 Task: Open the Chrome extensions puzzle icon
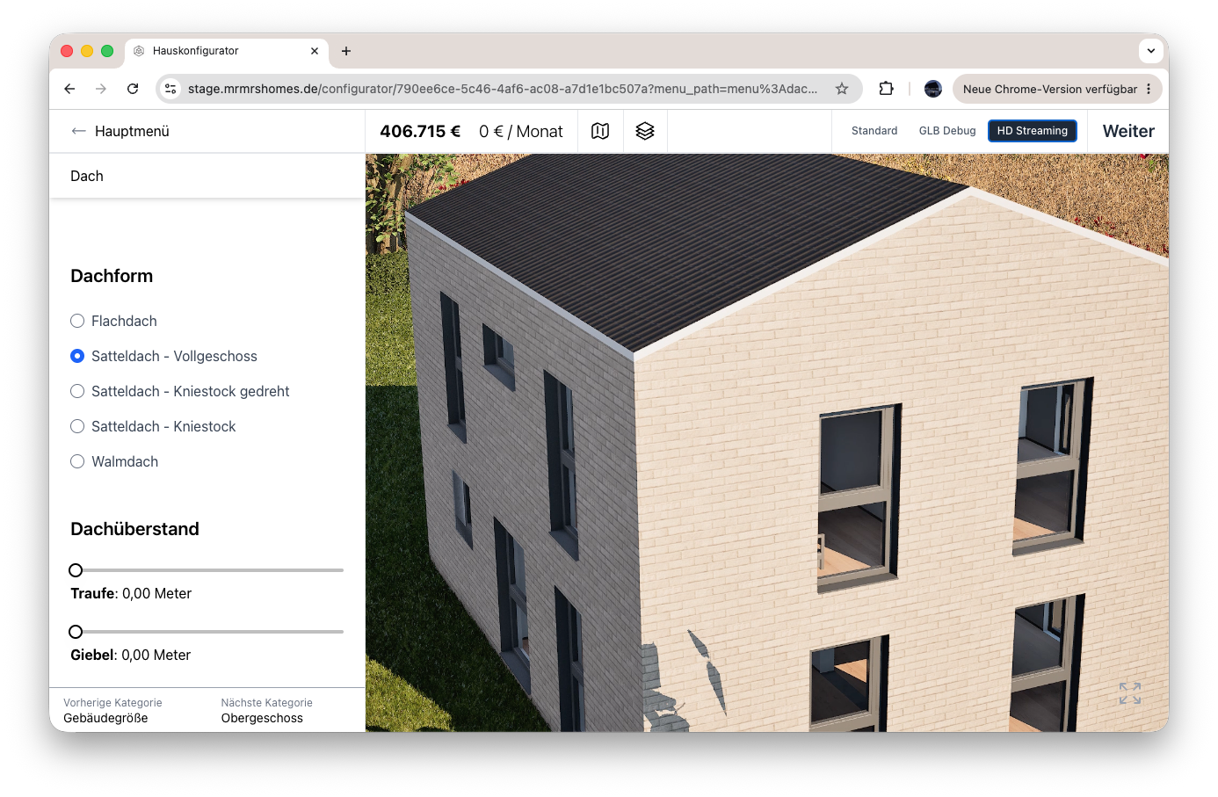886,89
